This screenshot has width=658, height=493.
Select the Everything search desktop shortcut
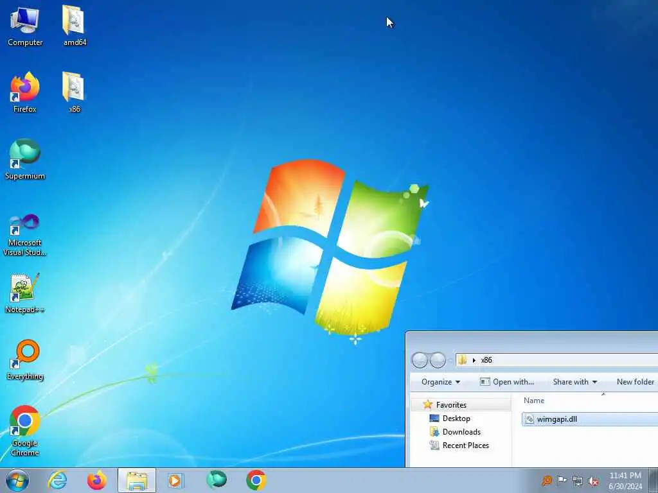[x=25, y=359]
